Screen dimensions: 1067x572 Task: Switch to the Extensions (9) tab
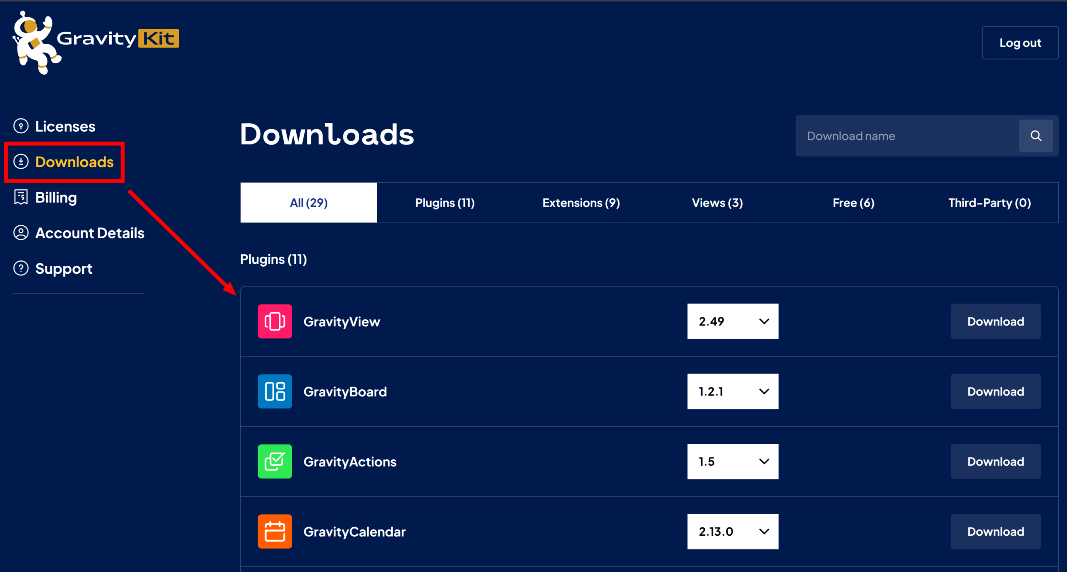[x=581, y=203]
